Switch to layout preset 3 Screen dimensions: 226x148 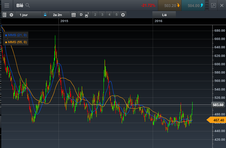tap(102, 15)
